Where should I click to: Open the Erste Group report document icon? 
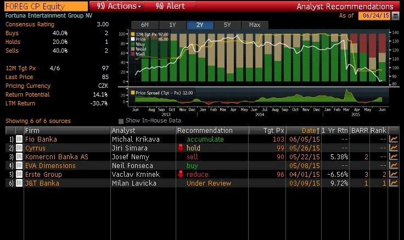pos(19,174)
